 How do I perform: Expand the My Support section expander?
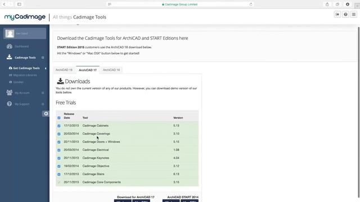coord(43,104)
